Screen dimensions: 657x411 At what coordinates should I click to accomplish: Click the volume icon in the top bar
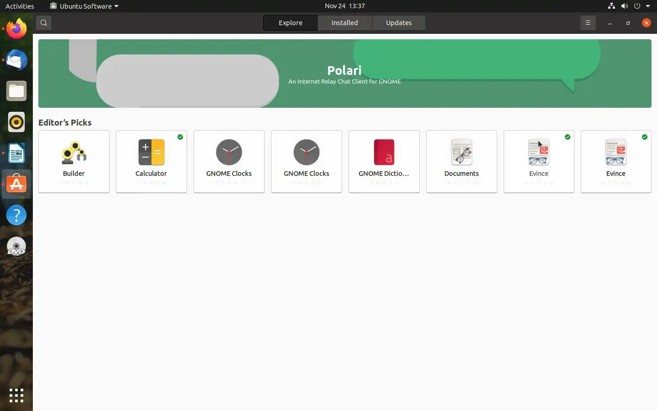point(624,6)
